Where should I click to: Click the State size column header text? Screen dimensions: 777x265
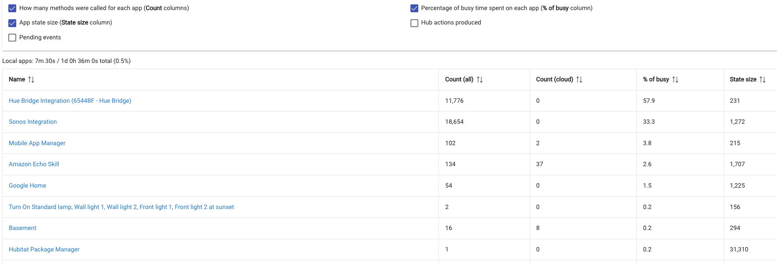[743, 80]
